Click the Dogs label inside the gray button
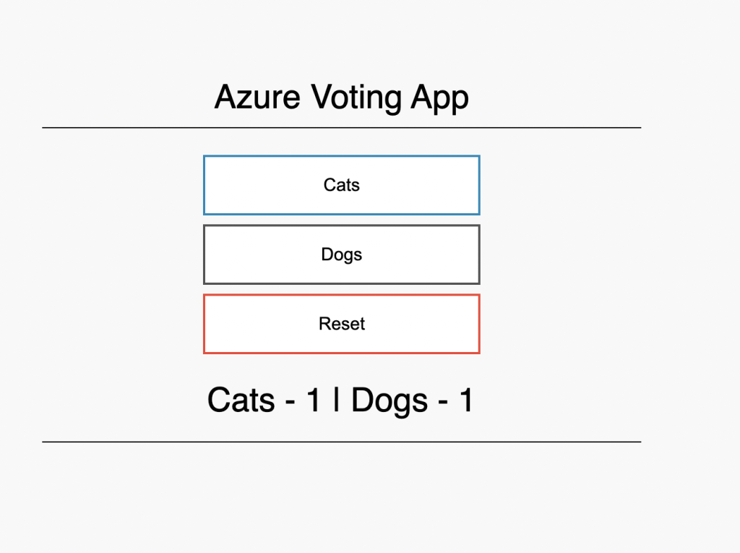 coord(342,255)
